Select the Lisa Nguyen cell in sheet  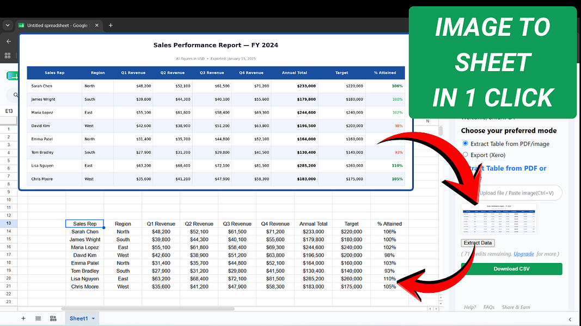pos(84,279)
